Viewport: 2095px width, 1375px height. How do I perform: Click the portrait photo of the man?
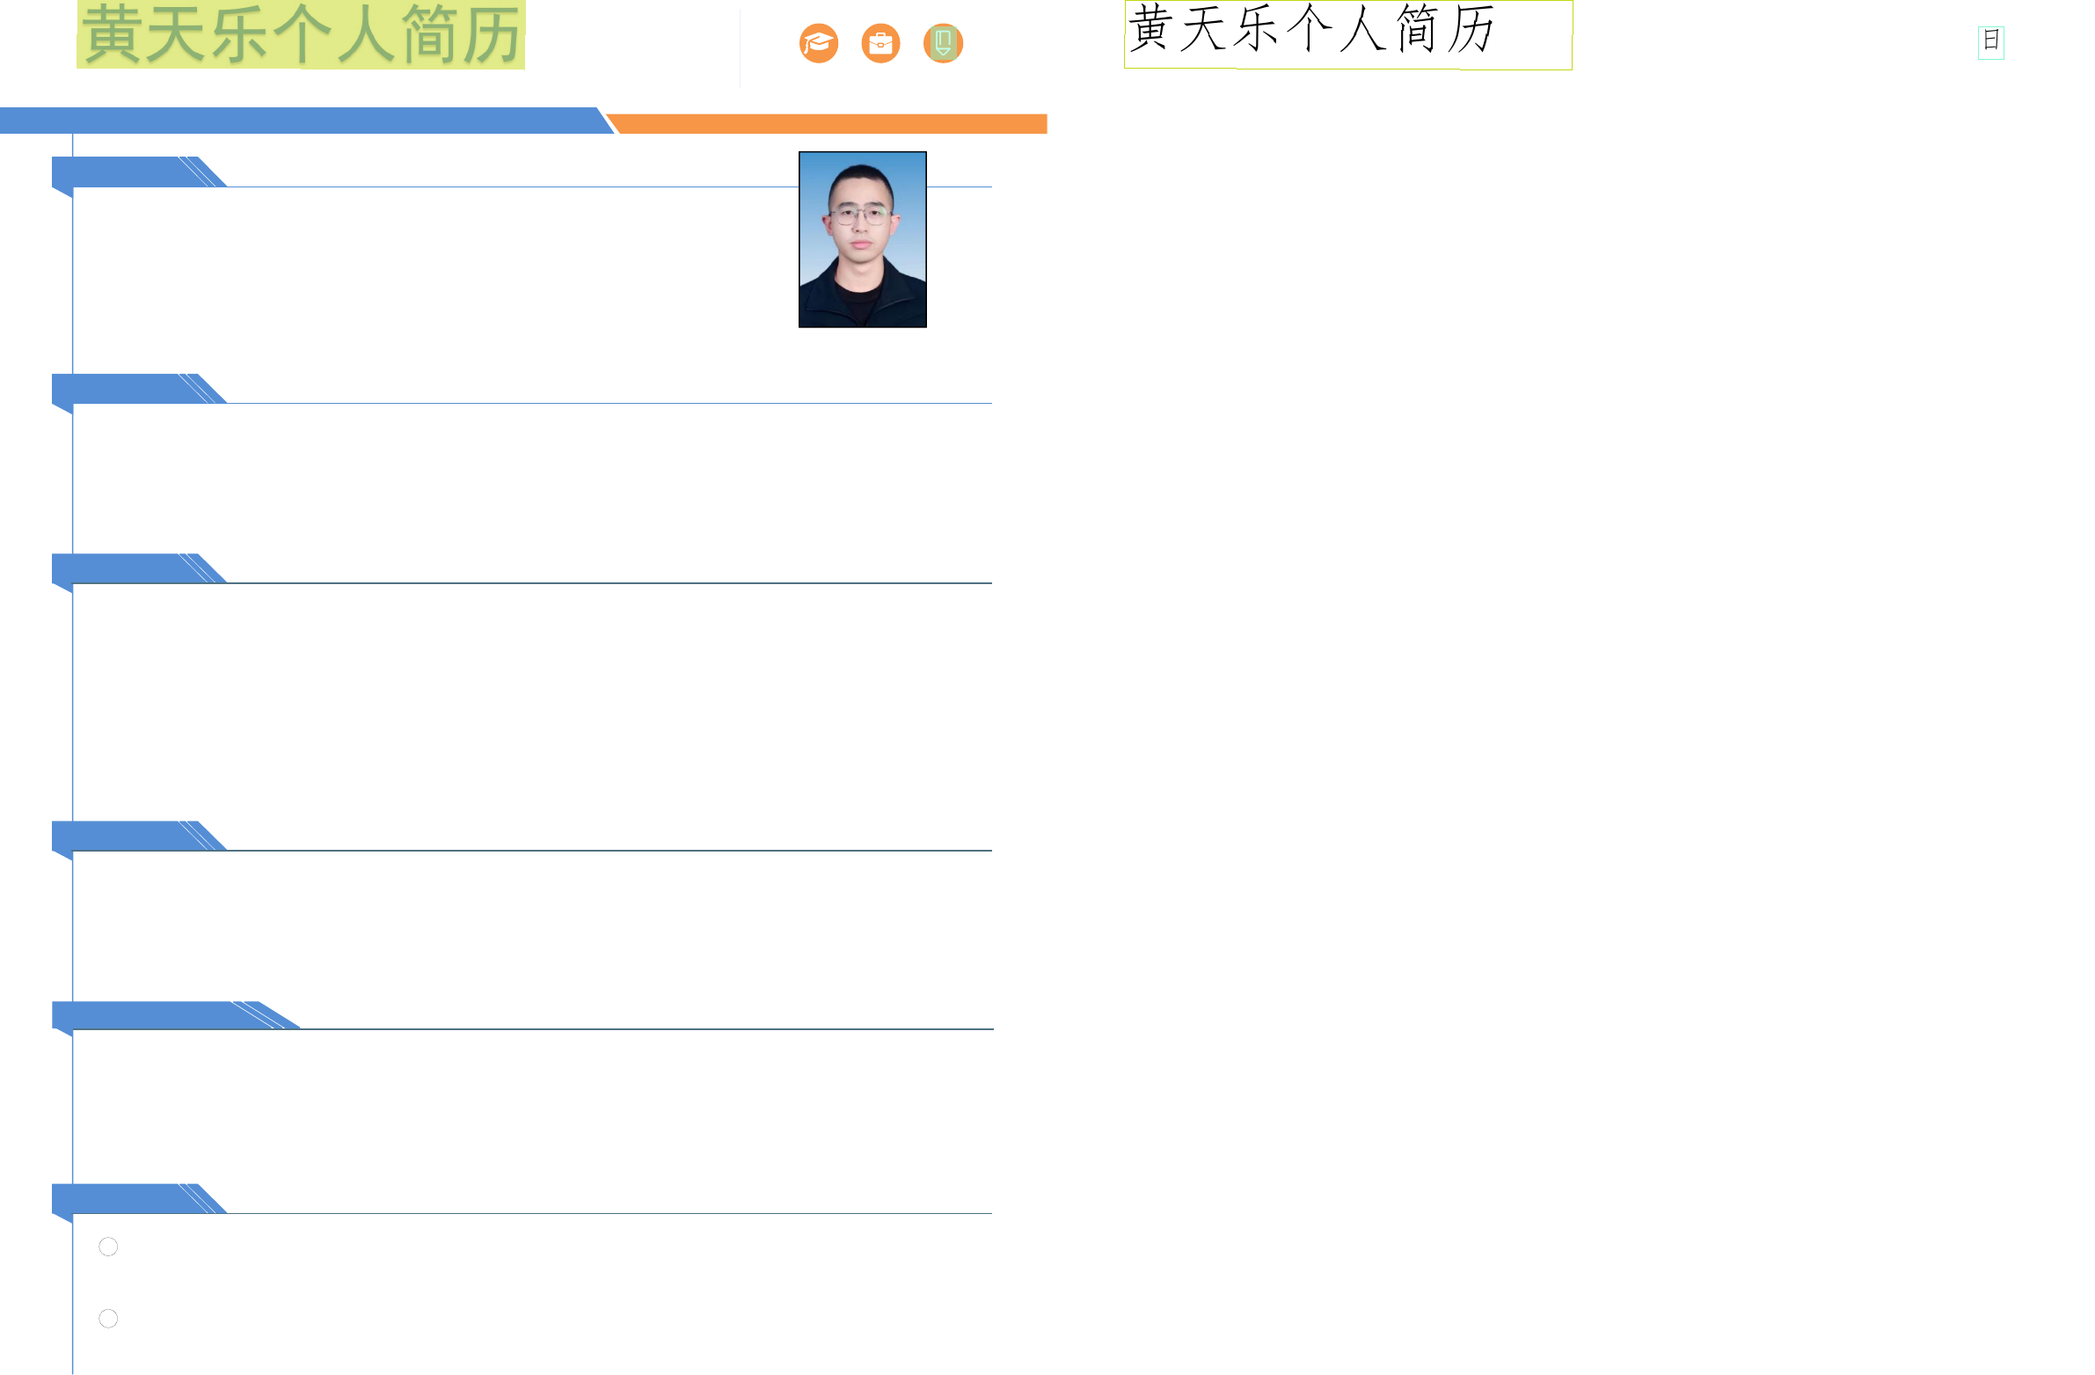tap(862, 239)
